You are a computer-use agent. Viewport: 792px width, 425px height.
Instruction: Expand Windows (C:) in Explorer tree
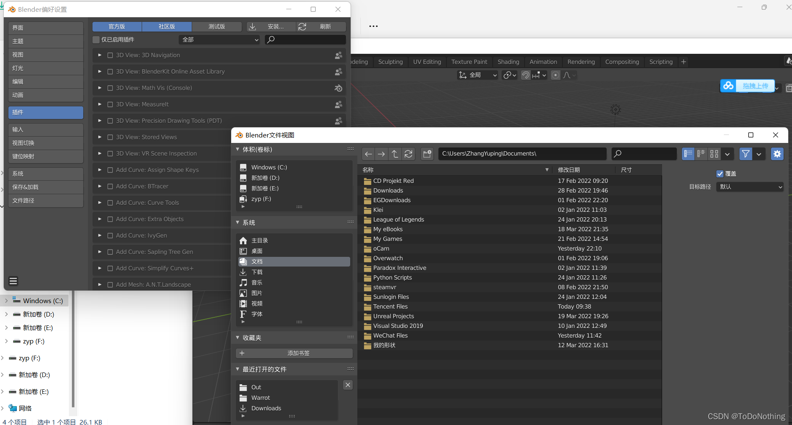click(6, 301)
